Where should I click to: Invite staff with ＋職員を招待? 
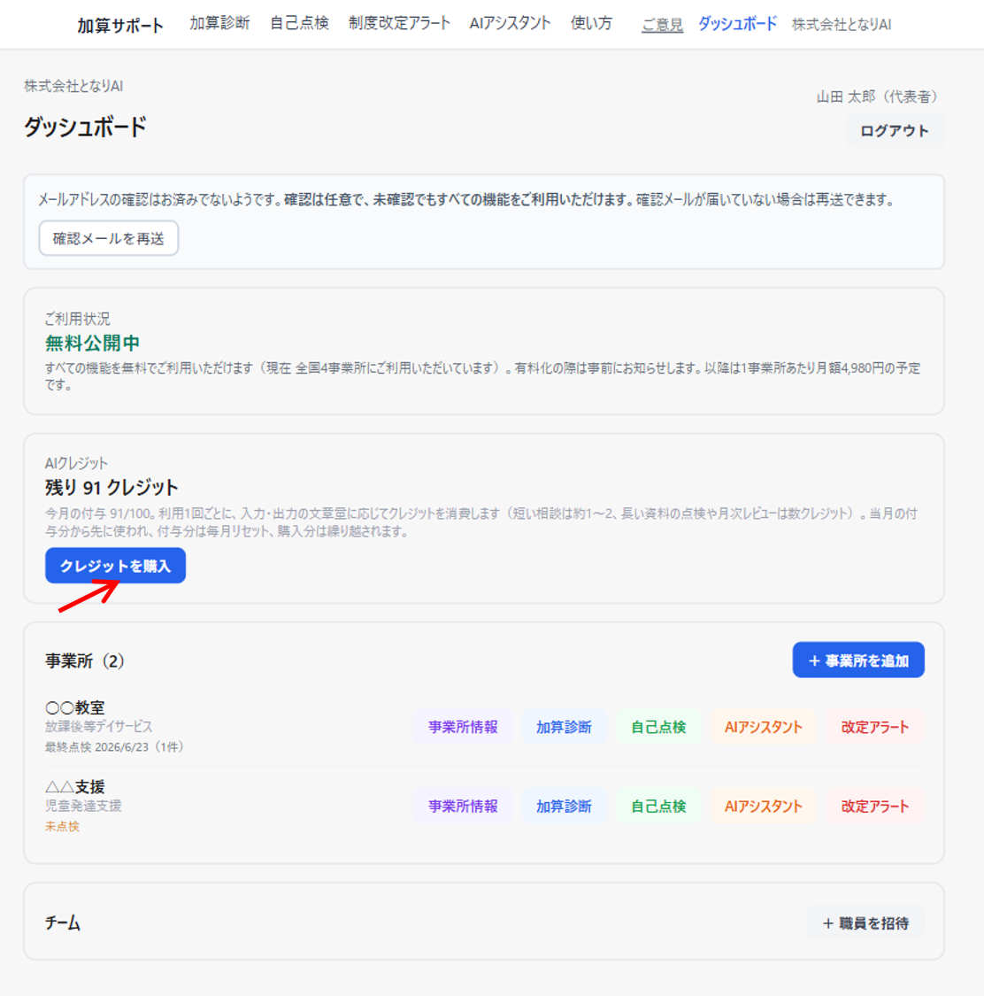pos(865,923)
